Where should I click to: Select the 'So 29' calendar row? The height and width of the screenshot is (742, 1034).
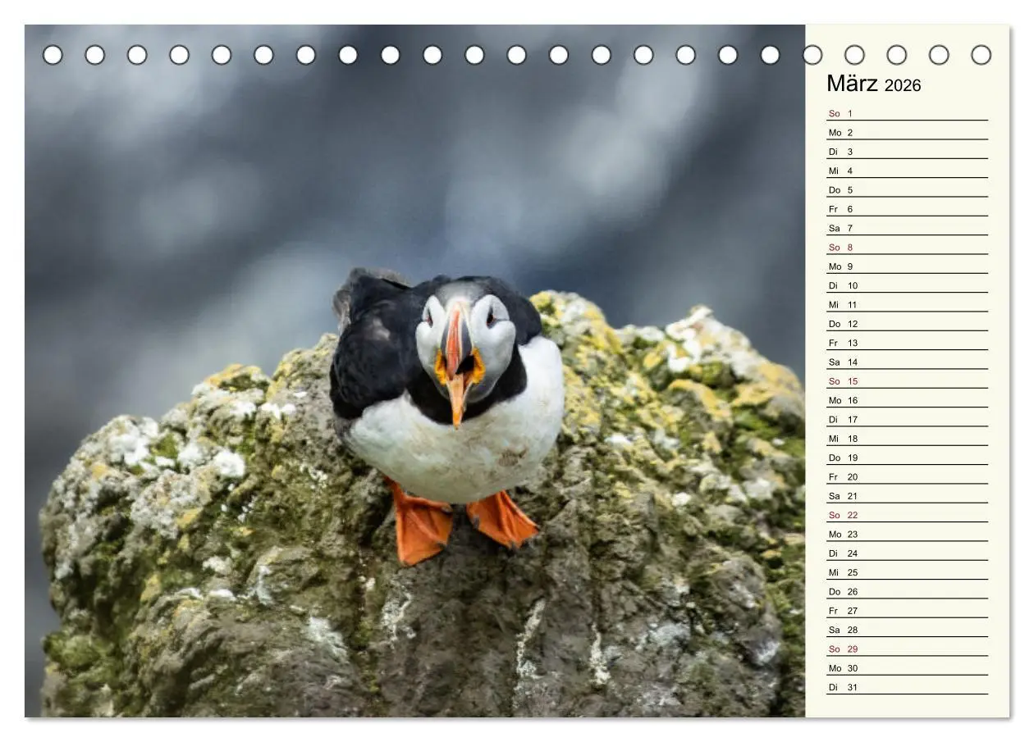(x=907, y=649)
